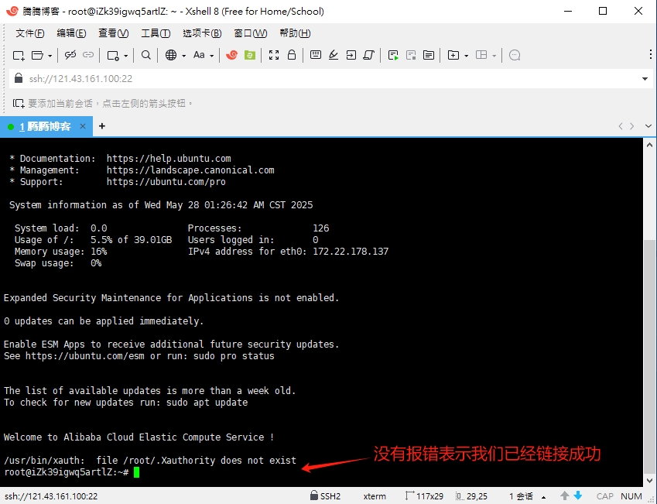Open the font size Aa dropdown

pyautogui.click(x=203, y=55)
